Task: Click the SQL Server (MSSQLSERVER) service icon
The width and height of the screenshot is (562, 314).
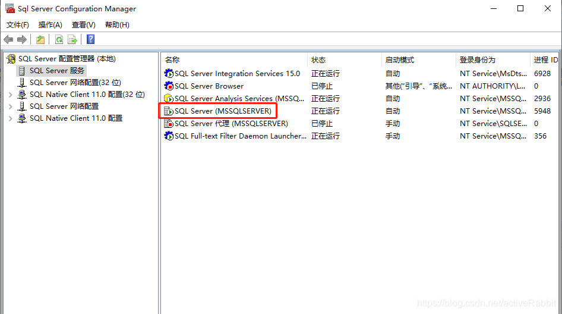Action: point(169,111)
